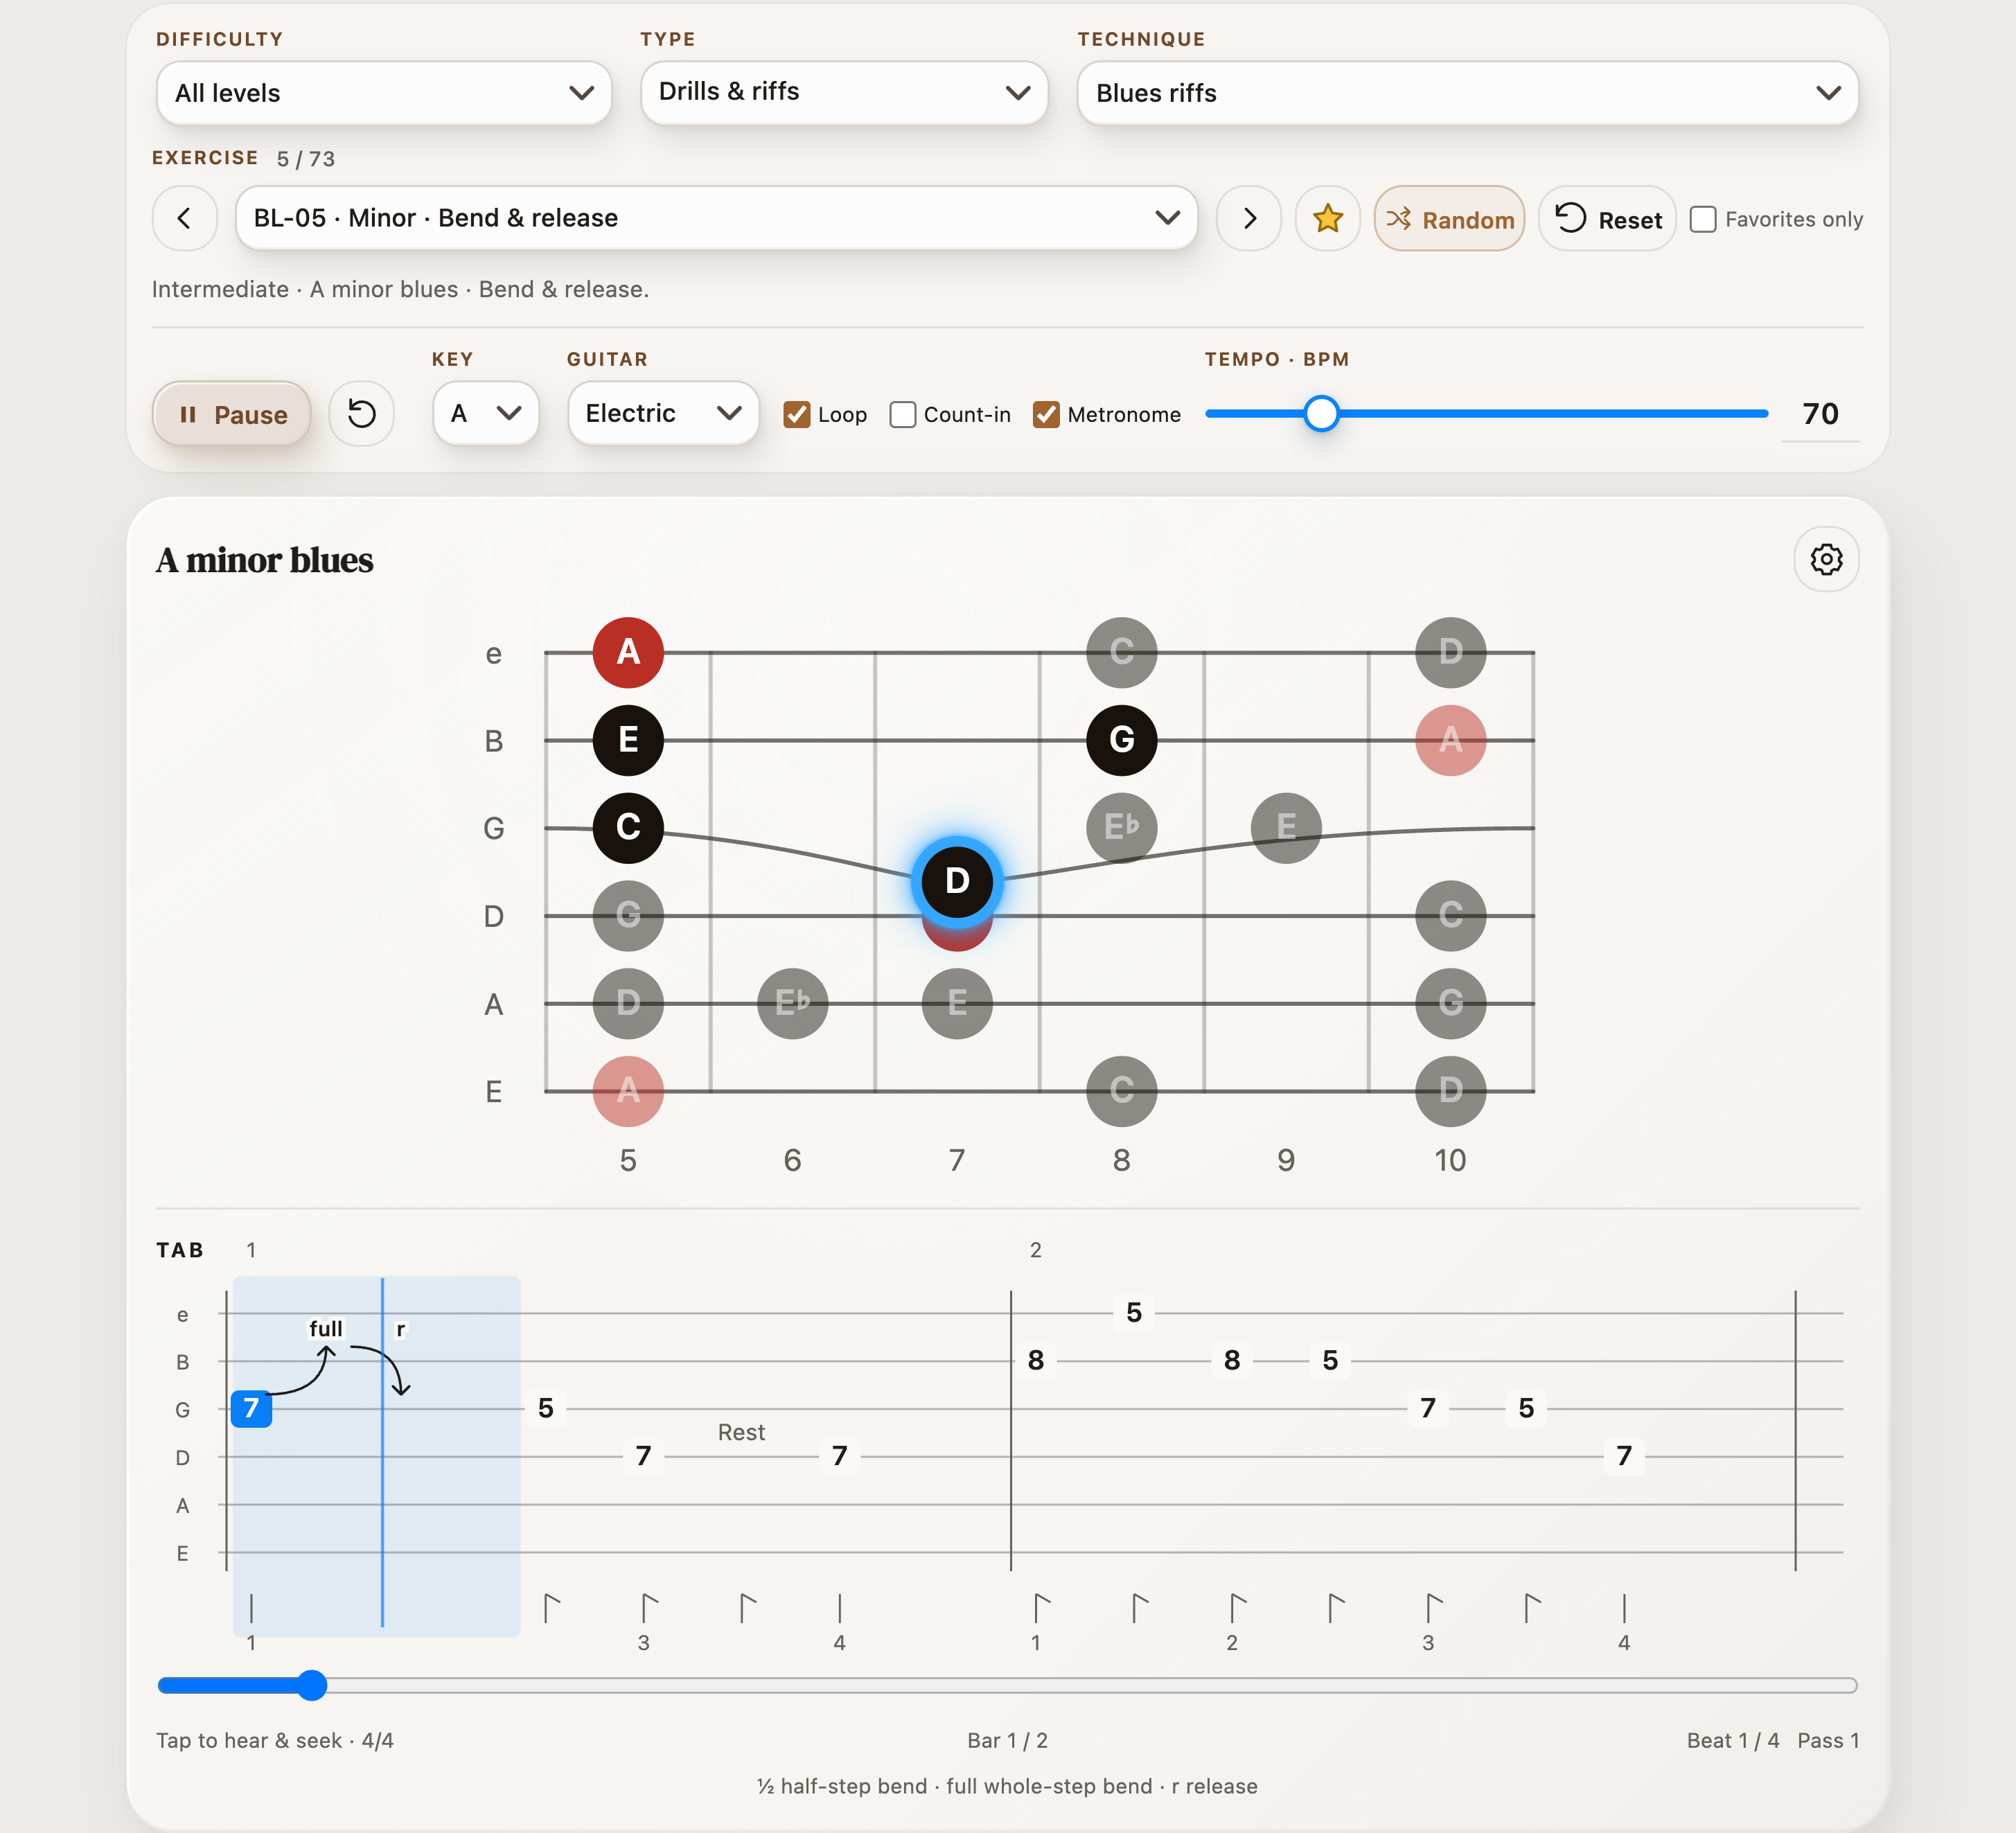Image resolution: width=2016 pixels, height=1833 pixels.
Task: Toggle the favorite star for this exercise
Action: [1327, 218]
